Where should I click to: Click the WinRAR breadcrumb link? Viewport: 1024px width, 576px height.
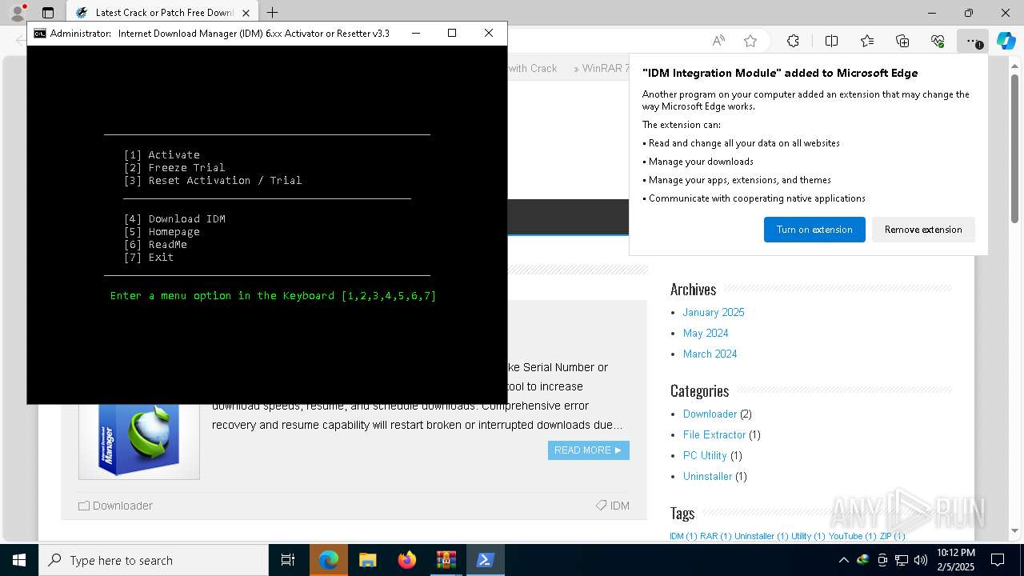coord(605,68)
